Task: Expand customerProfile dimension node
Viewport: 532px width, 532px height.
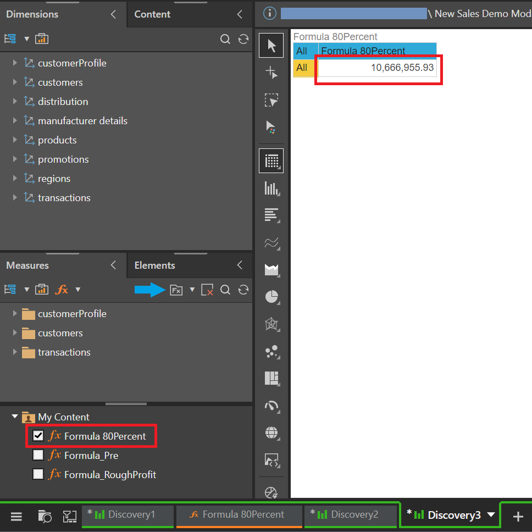Action: point(15,63)
